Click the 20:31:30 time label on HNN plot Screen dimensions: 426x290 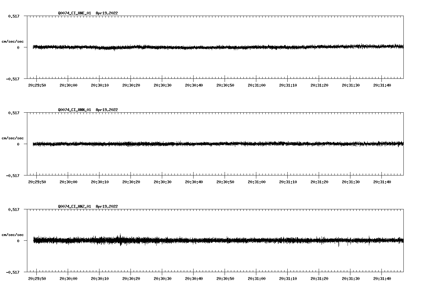[x=351, y=182]
